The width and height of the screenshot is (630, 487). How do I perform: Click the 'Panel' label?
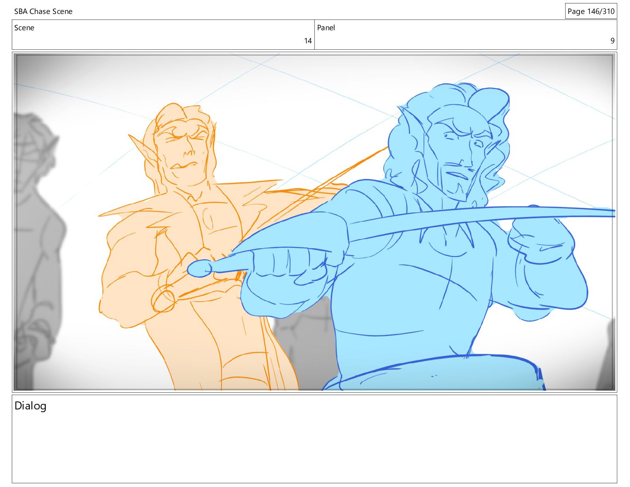pyautogui.click(x=326, y=28)
